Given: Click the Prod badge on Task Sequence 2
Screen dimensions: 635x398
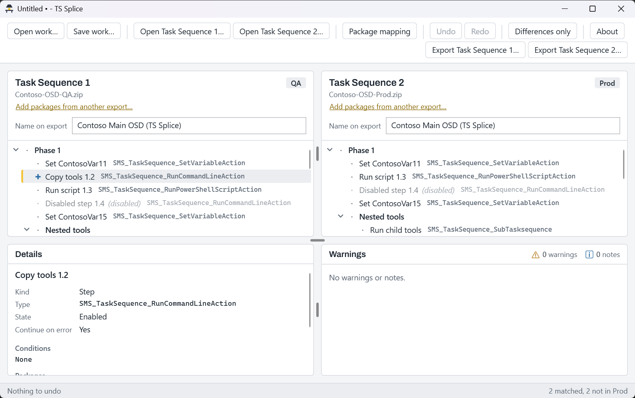Looking at the screenshot, I should pos(607,83).
